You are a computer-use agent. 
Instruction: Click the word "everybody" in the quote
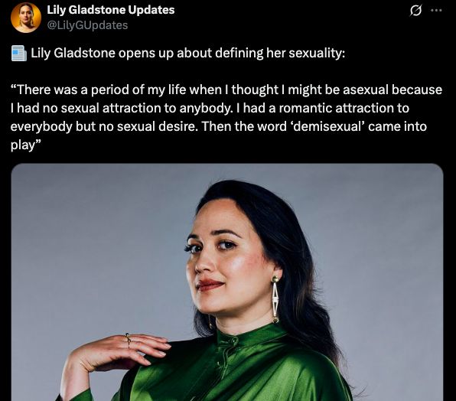coord(41,127)
